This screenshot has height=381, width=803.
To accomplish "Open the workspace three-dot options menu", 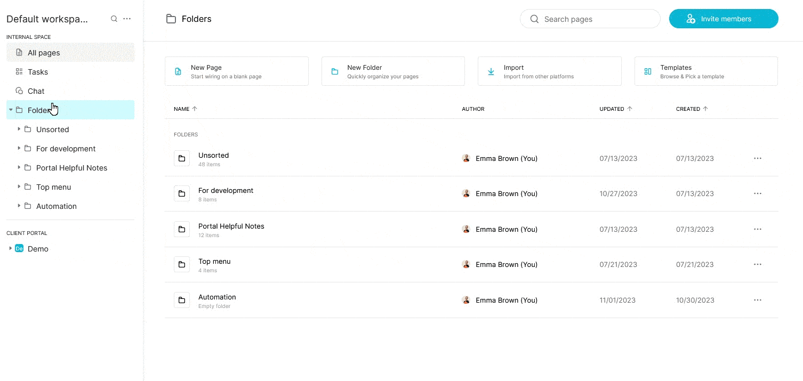I will click(x=127, y=19).
